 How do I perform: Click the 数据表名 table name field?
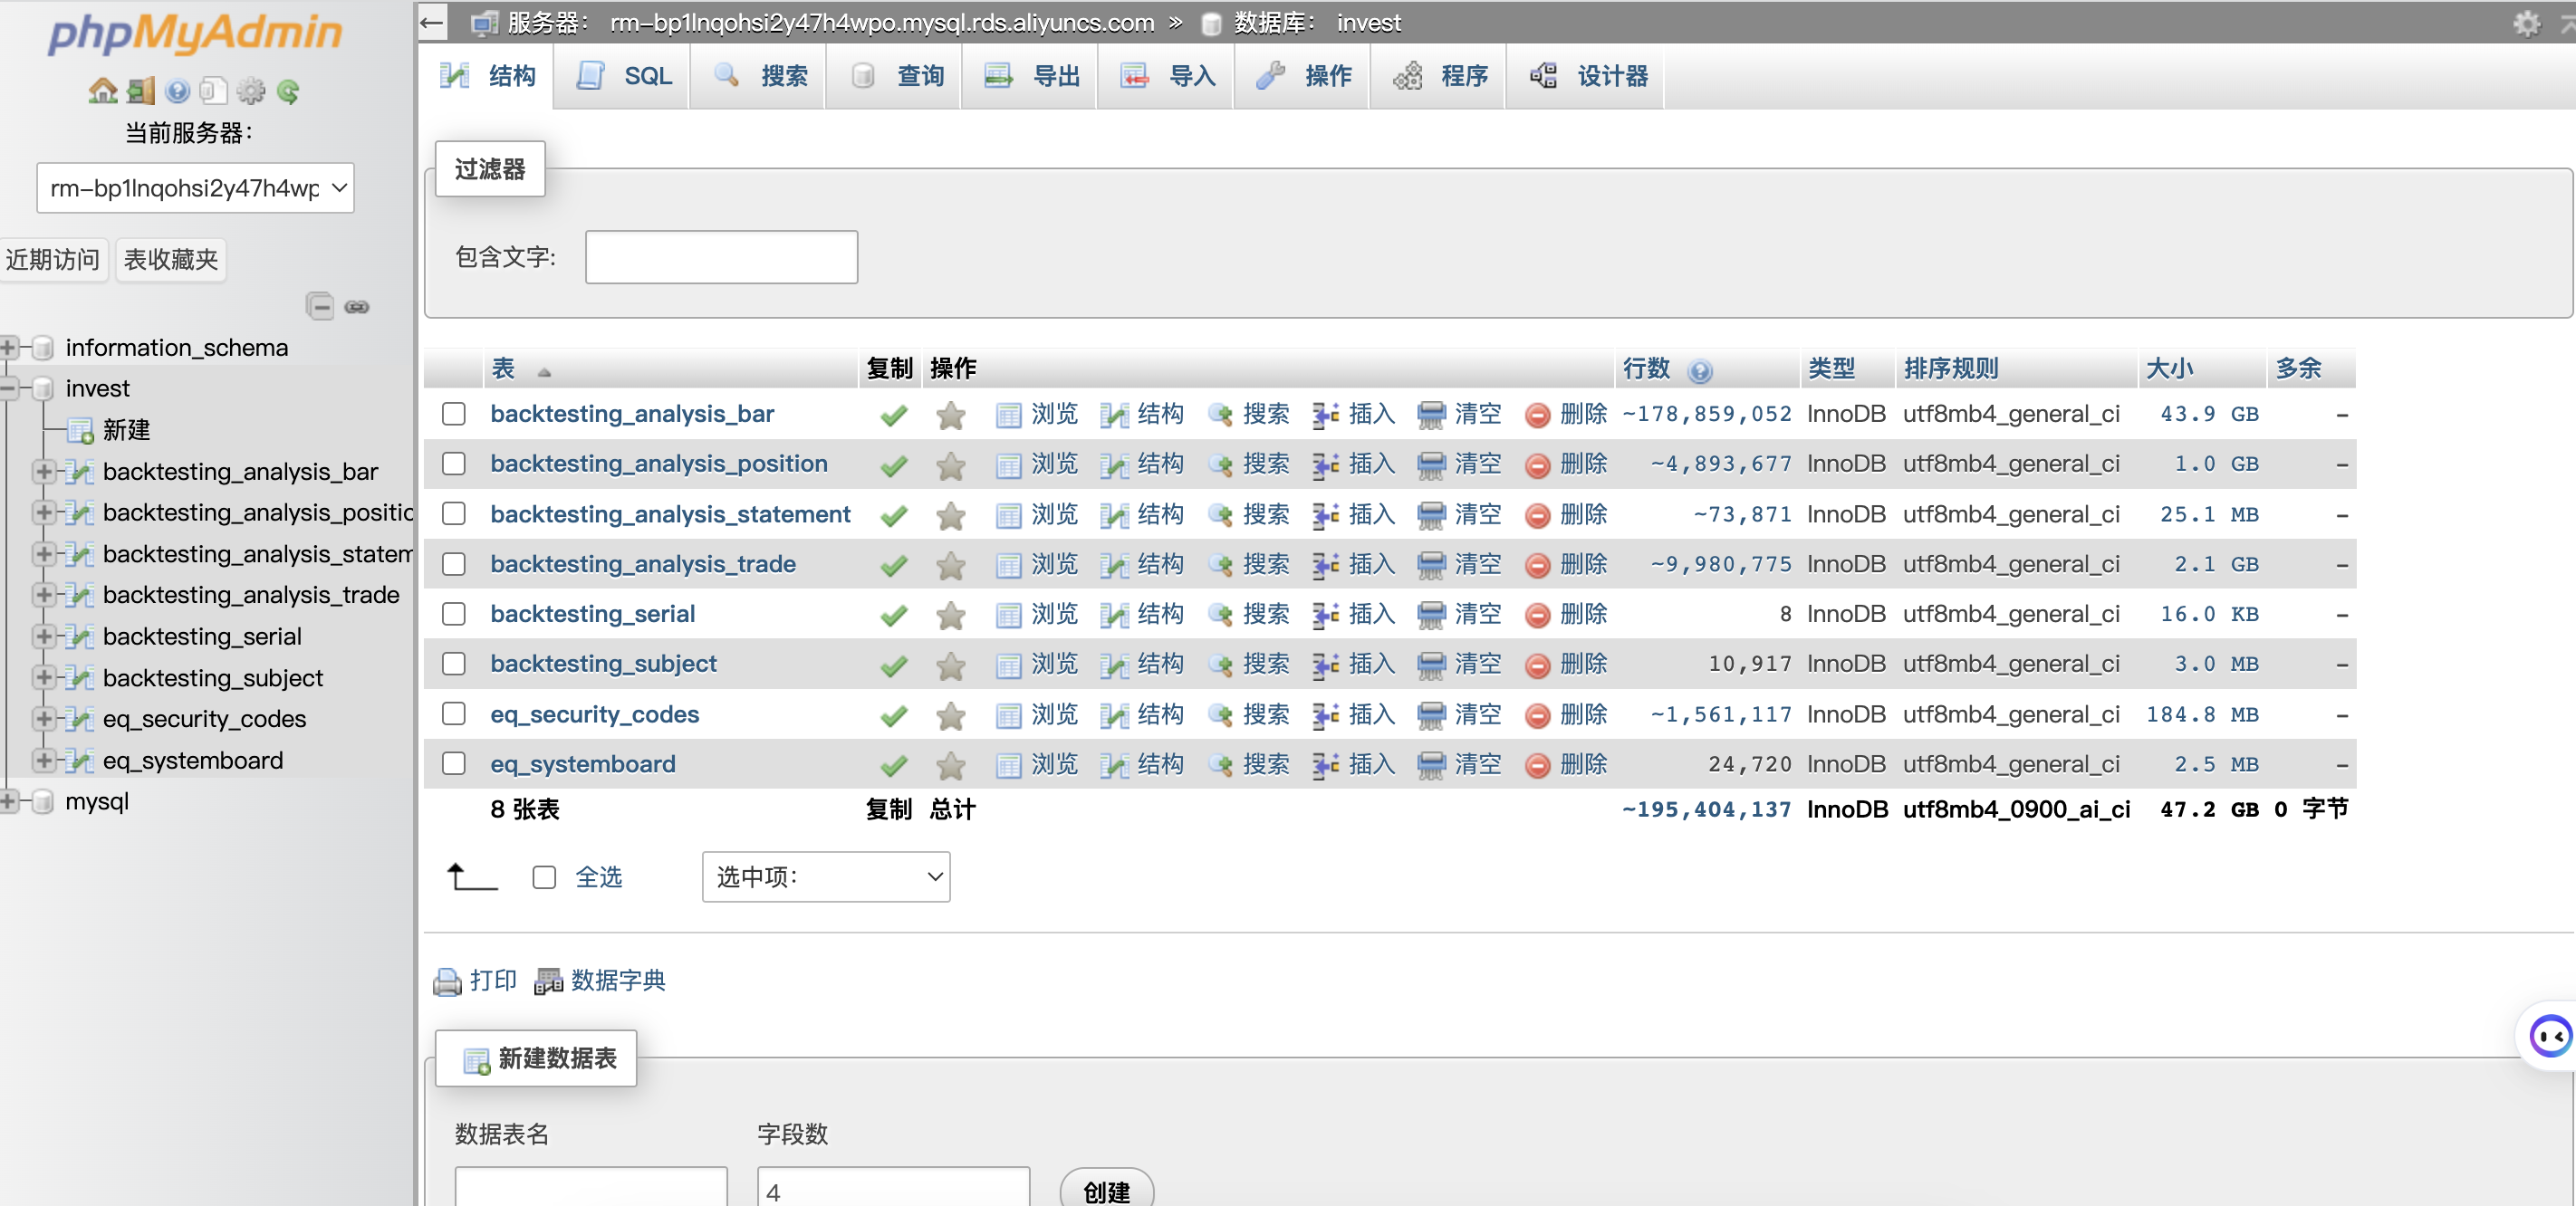click(591, 1187)
